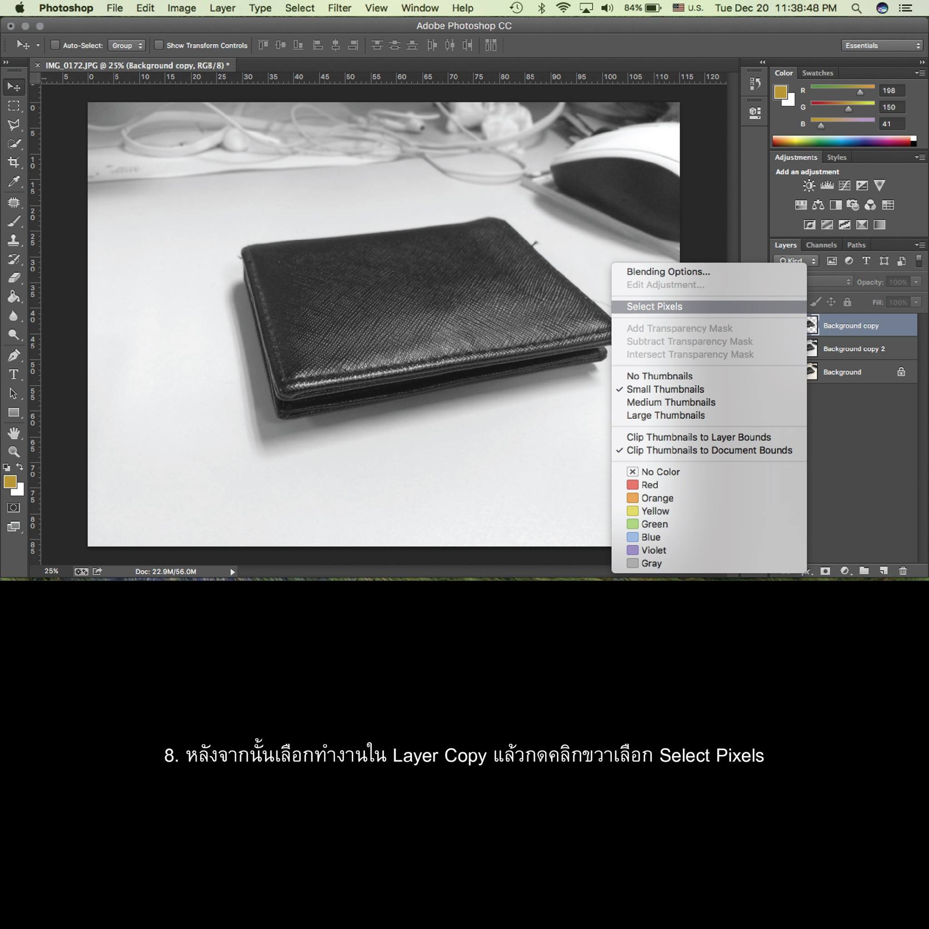This screenshot has height=929, width=929.
Task: Switch to the Swatches tab
Action: [x=817, y=73]
